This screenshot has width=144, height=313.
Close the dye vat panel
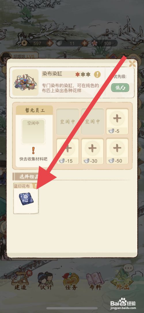coord(132,64)
